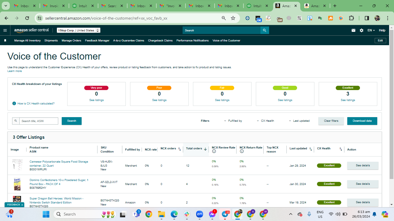This screenshot has height=221, width=394.
Task: Click the Learn more link
Action: pyautogui.click(x=14, y=71)
